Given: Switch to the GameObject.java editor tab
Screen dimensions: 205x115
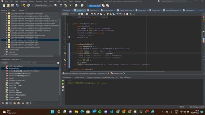Looking at the screenshot, I should (x=126, y=11).
